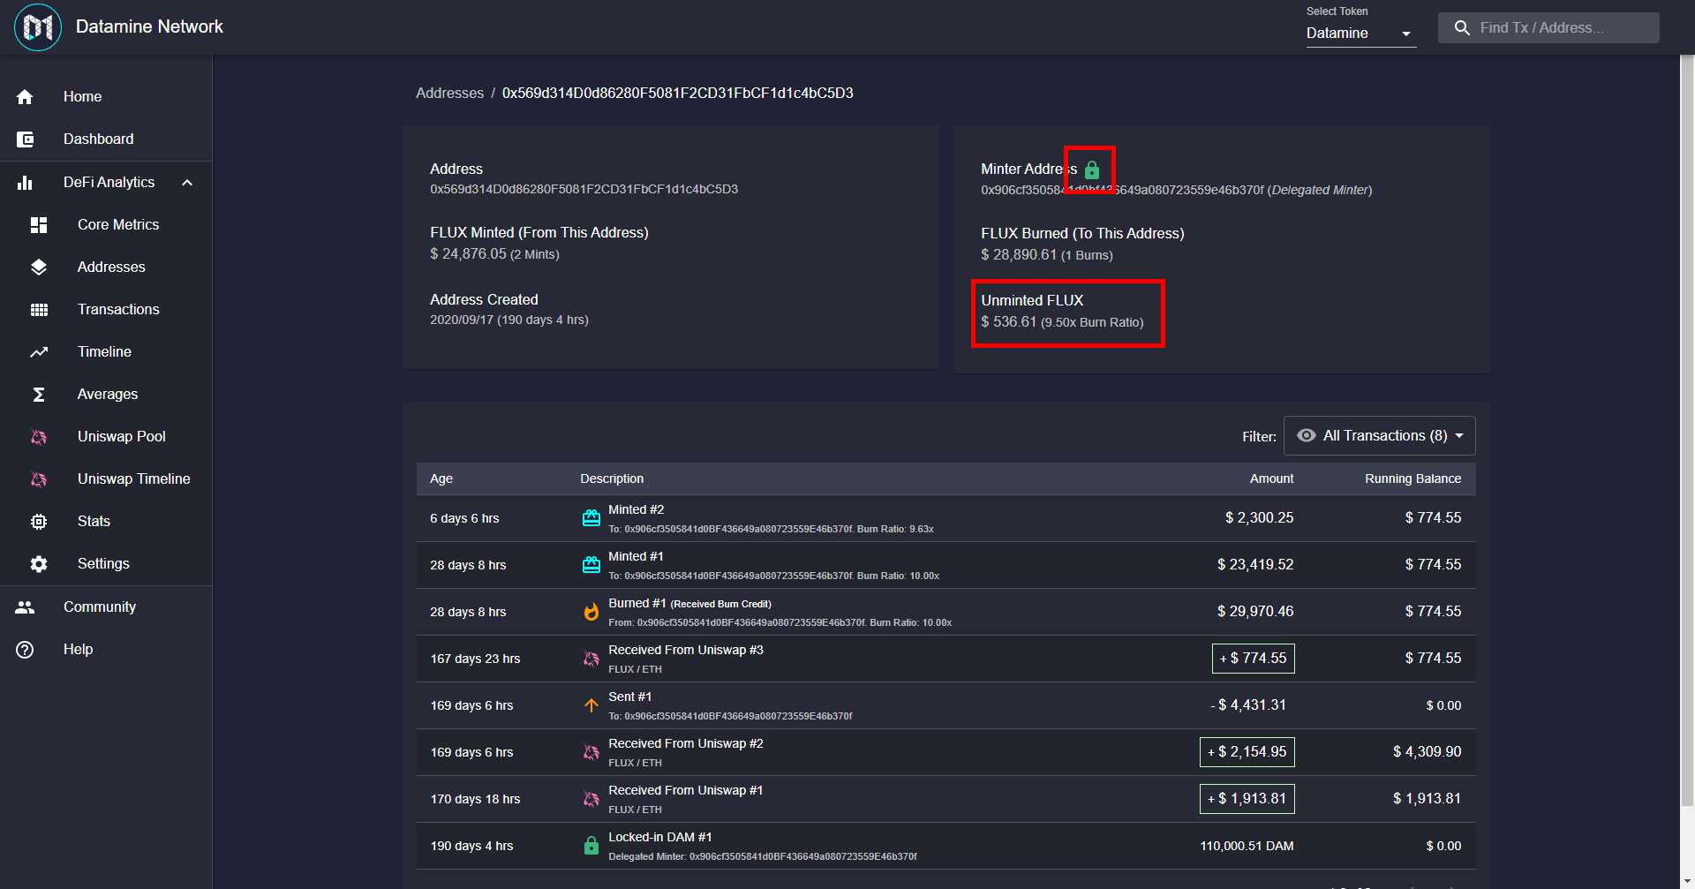The image size is (1695, 889).
Task: Click the + $ 1,913.81 amount badge
Action: [x=1247, y=799]
